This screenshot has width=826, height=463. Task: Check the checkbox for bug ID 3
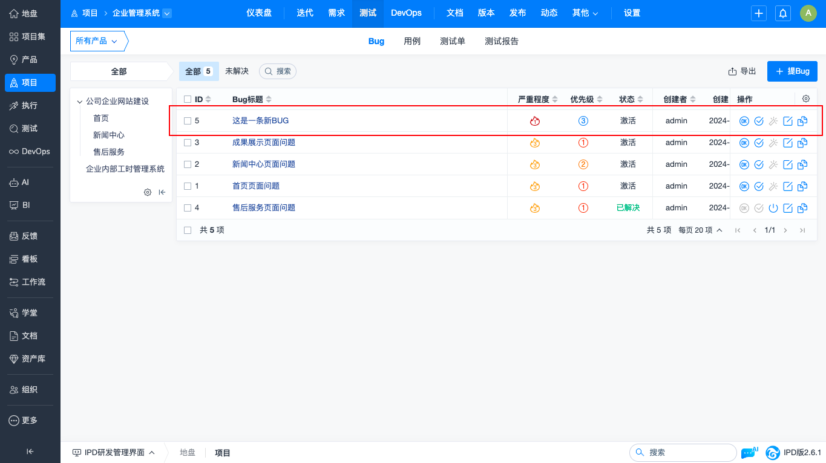click(x=188, y=143)
